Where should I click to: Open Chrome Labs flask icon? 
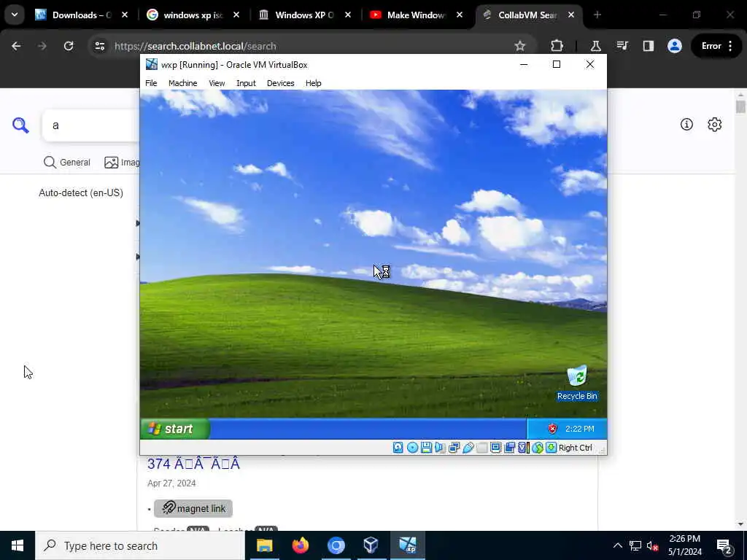coord(595,46)
